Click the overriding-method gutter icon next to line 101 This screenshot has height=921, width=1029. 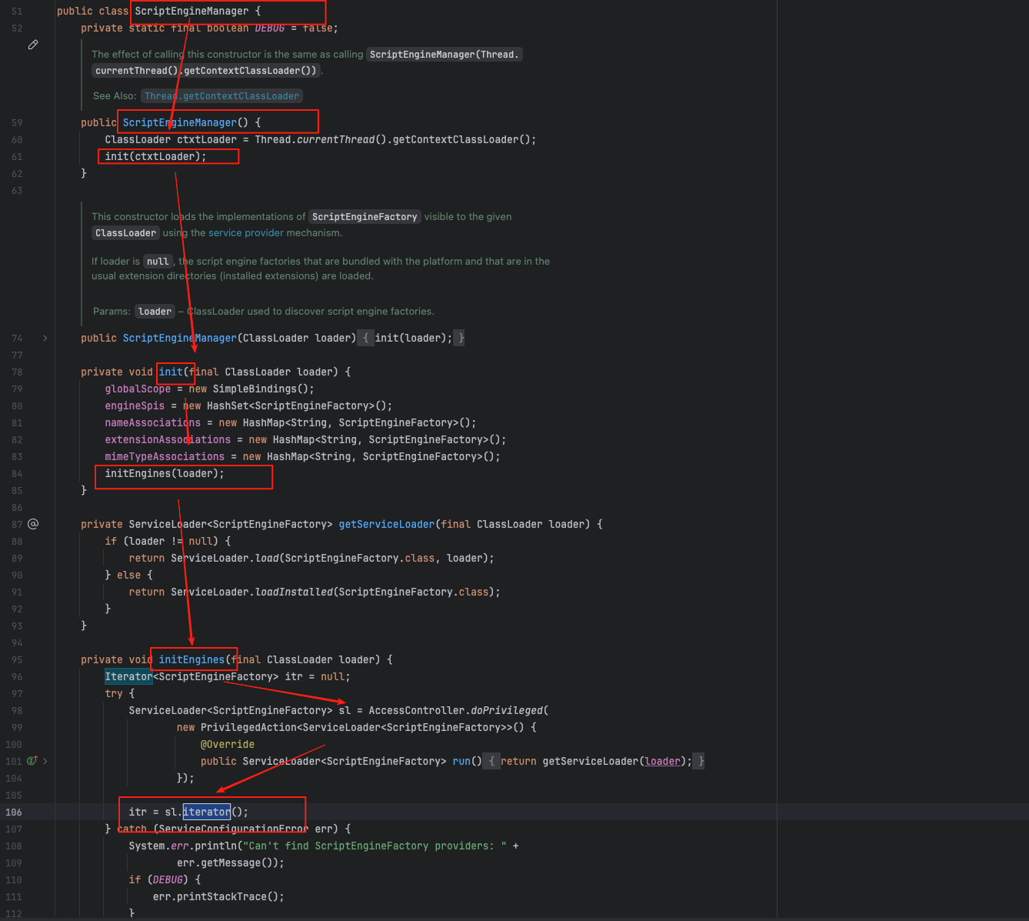pyautogui.click(x=31, y=760)
